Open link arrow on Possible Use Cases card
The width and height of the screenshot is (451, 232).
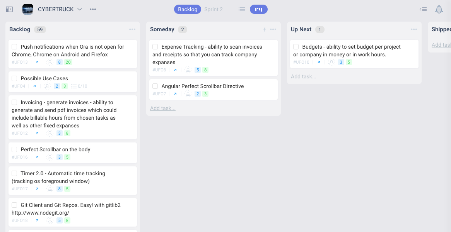click(x=34, y=86)
